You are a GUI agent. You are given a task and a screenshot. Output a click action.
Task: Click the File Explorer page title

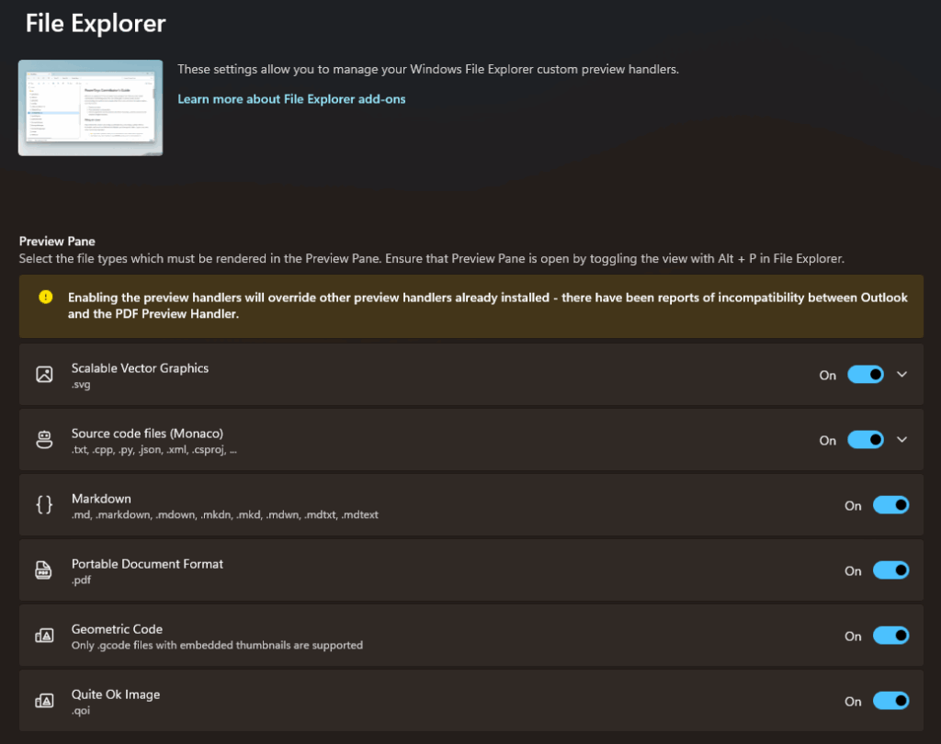tap(96, 23)
